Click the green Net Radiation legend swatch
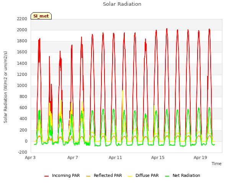 [167, 176]
